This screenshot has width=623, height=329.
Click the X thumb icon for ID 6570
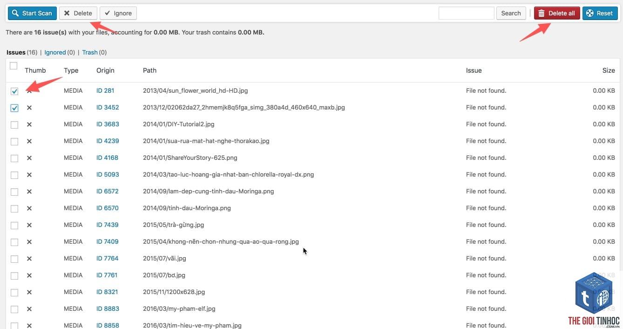tap(29, 208)
